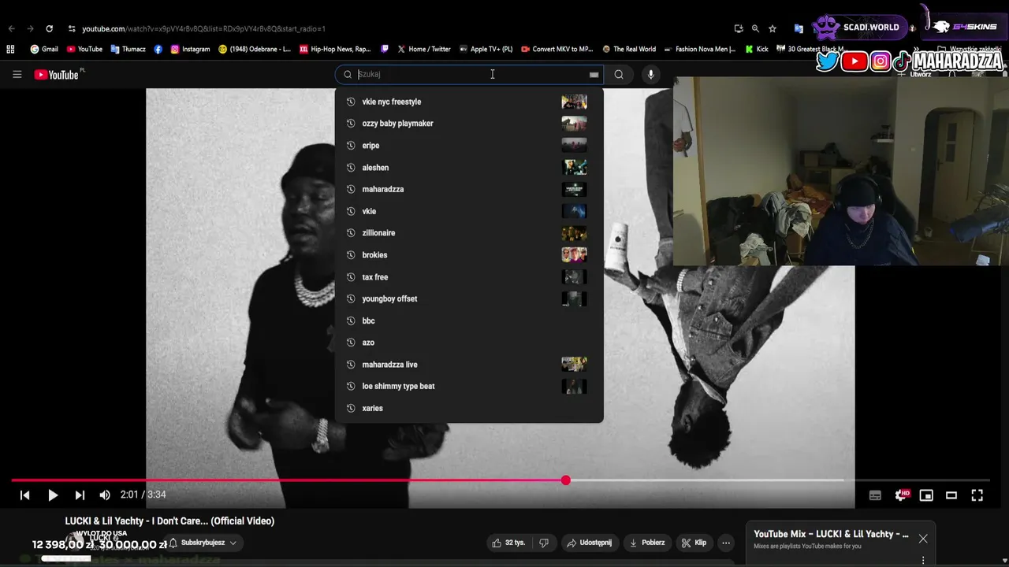The width and height of the screenshot is (1009, 567).
Task: Play the paused video
Action: pos(53,495)
